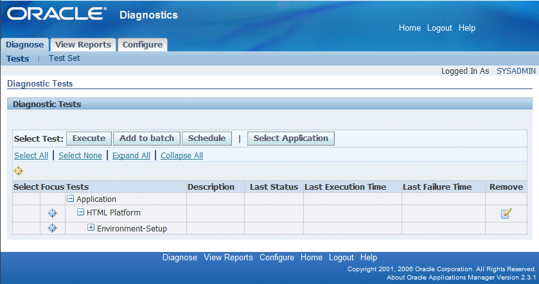Click Diagnose in the footer
539x284 pixels.
[180, 258]
